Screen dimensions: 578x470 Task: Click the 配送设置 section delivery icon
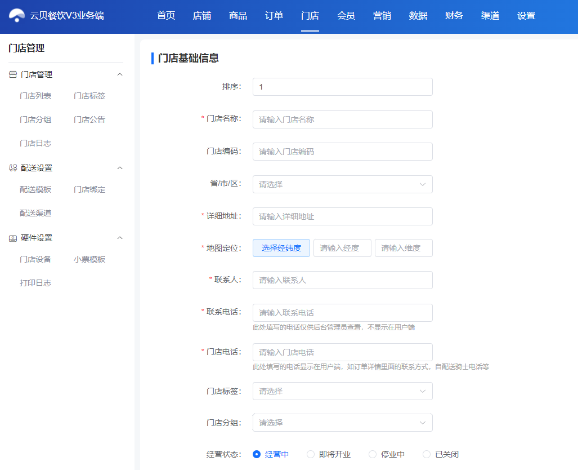click(13, 168)
